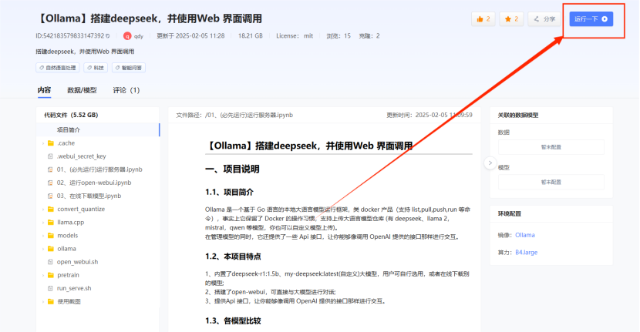This screenshot has height=332, width=640.
Task: Expand the .cache folder chevron
Action: tap(43, 143)
